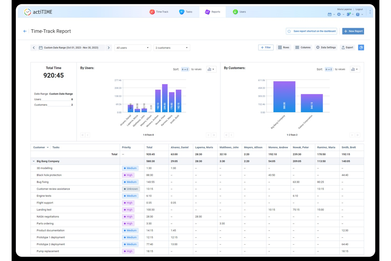391x261 pixels.
Task: Click the Priority column header
Action: pos(126,147)
